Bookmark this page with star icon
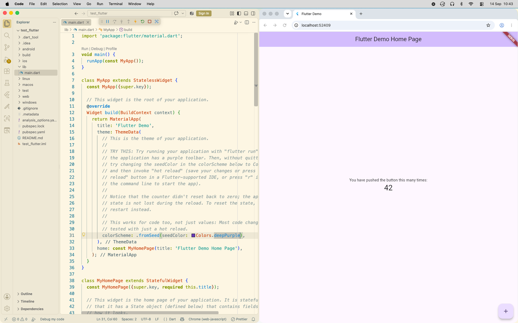The height and width of the screenshot is (323, 518). [488, 25]
